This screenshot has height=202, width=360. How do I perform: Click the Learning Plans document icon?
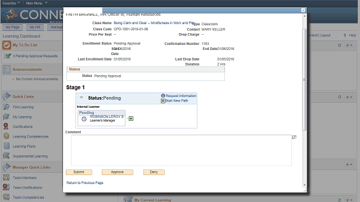(6, 146)
